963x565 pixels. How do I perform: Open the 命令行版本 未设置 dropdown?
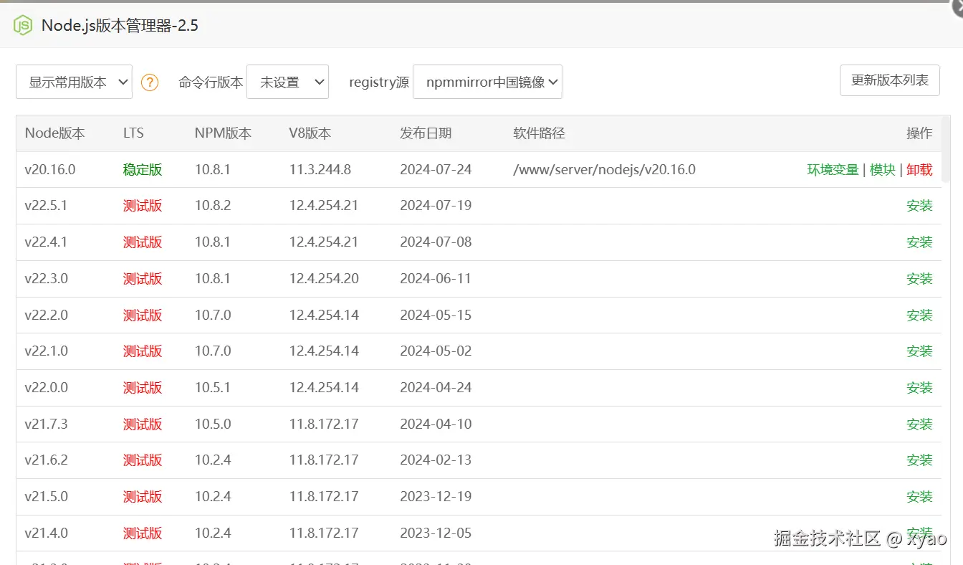click(x=287, y=82)
